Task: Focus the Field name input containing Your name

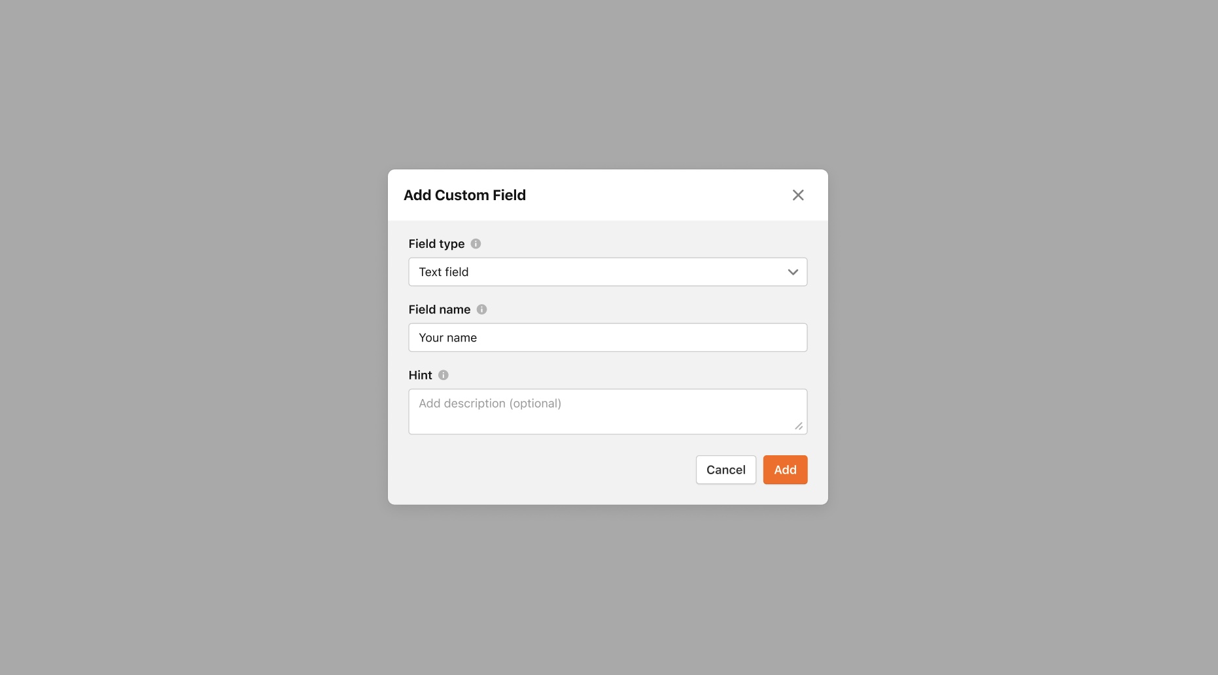Action: [608, 337]
